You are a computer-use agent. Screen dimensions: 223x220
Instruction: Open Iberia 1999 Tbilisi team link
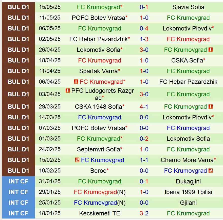pos(188,192)
